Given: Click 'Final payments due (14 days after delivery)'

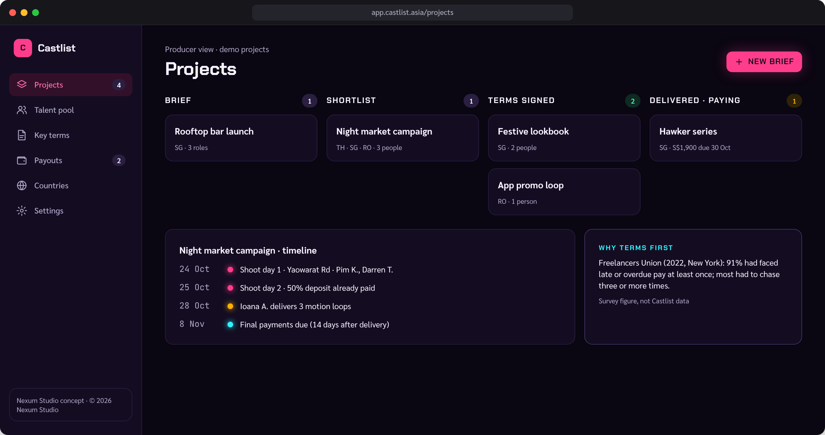Looking at the screenshot, I should click(x=315, y=324).
